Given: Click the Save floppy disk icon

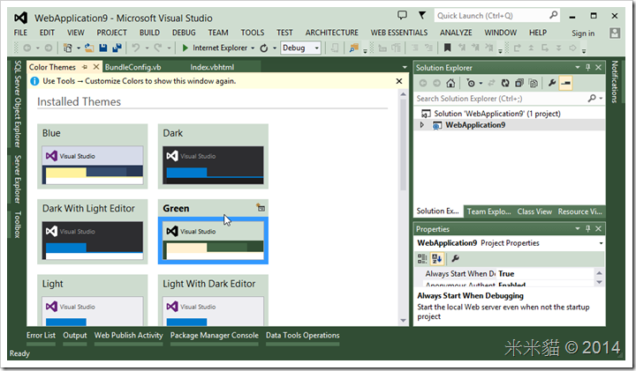Looking at the screenshot, I should tap(103, 48).
